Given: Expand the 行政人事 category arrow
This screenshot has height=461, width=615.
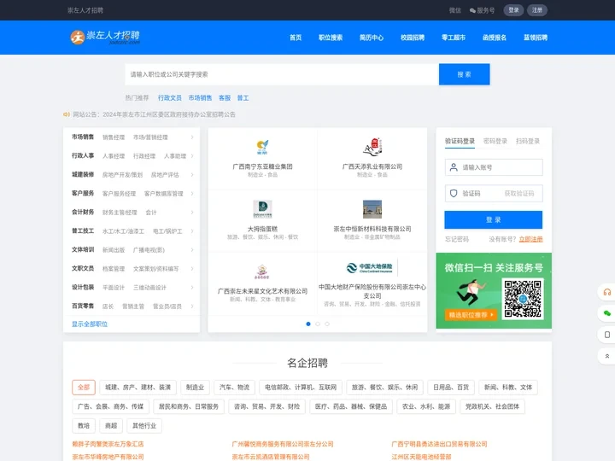Looking at the screenshot, I should click(192, 156).
